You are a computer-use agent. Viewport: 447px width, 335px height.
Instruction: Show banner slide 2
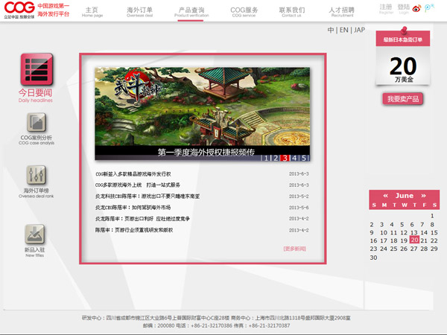[276, 158]
